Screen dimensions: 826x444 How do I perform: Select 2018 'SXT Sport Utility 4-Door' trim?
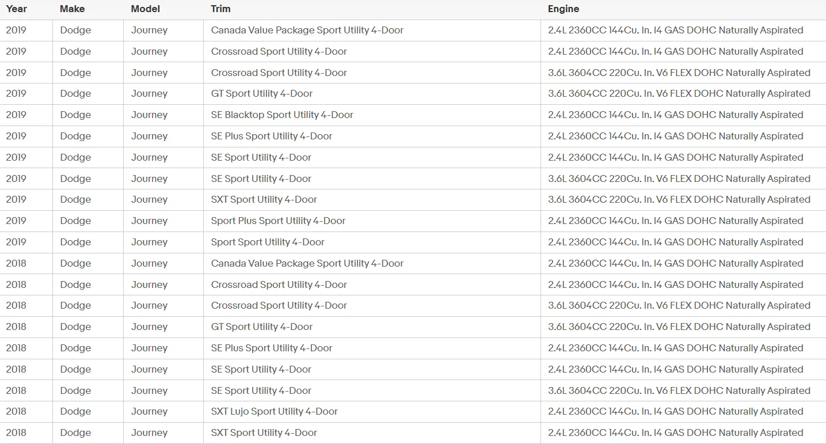pyautogui.click(x=264, y=432)
